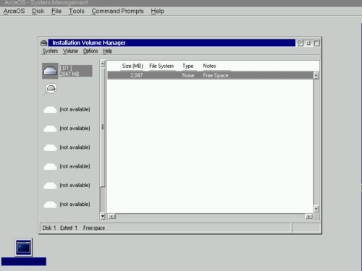Click the maximize button of Volume Manager
This screenshot has width=362, height=271.
pos(316,43)
